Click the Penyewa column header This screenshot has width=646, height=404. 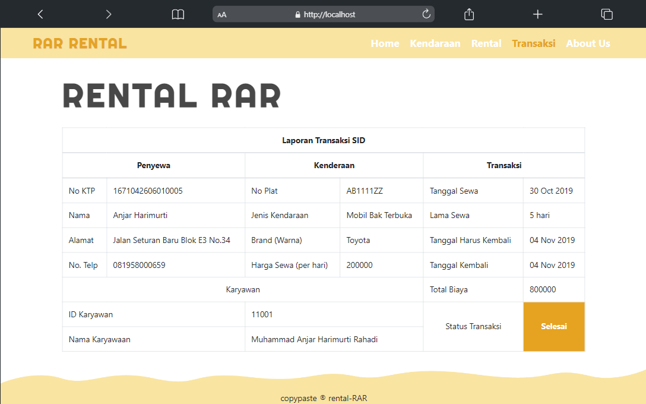coord(154,165)
